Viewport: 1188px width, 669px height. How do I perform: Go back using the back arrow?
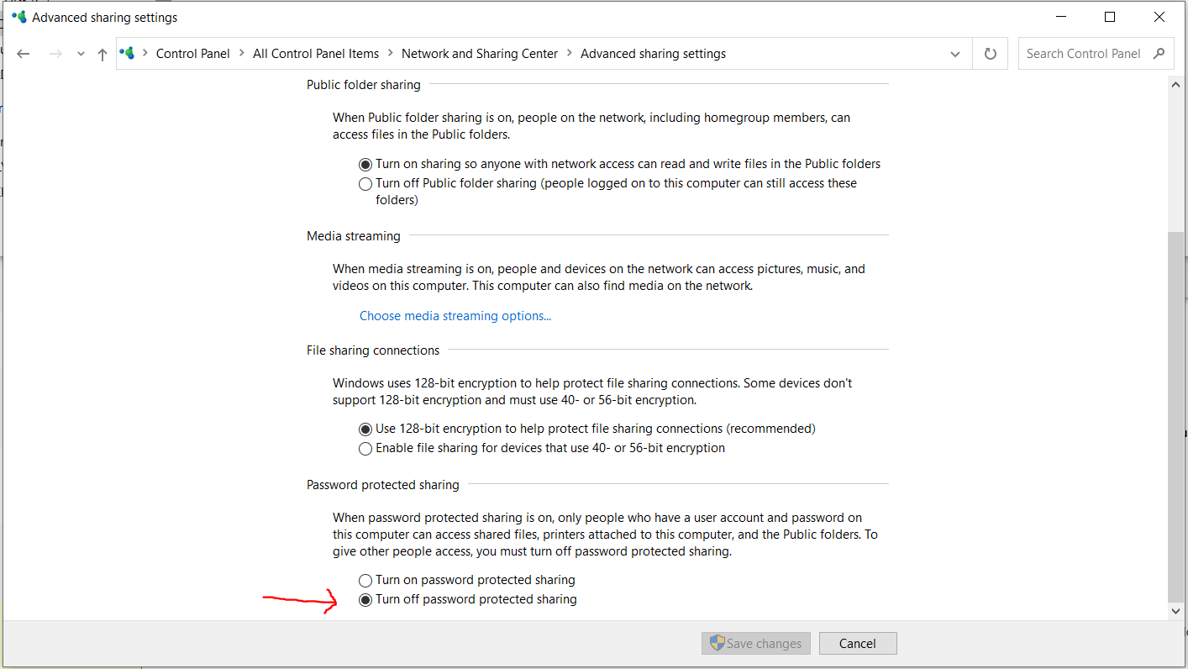coord(24,54)
